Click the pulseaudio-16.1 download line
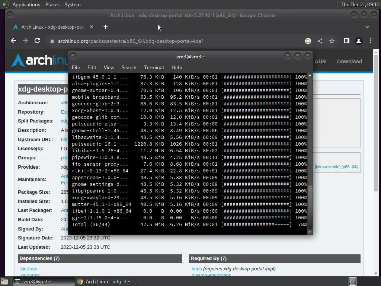 (189, 144)
